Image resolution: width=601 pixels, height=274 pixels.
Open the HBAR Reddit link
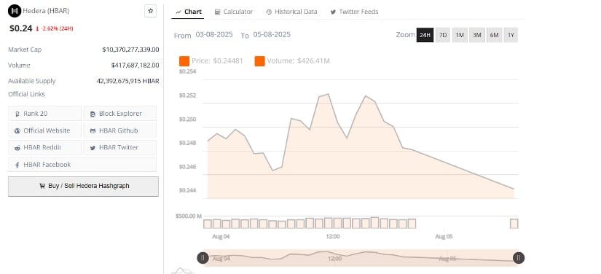[x=44, y=147]
